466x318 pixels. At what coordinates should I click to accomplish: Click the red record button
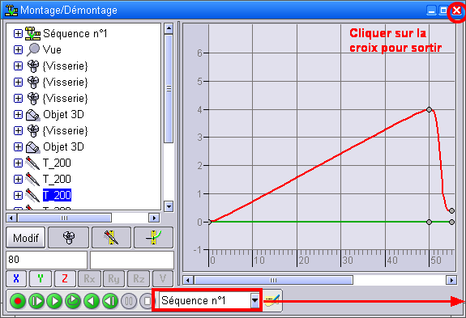point(18,301)
